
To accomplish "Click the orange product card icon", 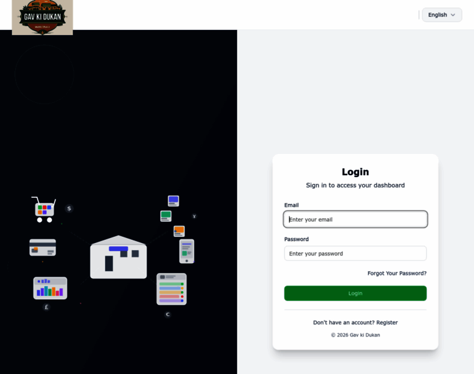I will (179, 231).
